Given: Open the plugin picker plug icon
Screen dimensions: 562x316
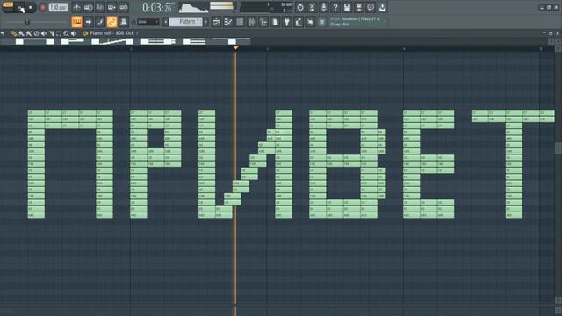Looking at the screenshot, I should click(x=287, y=22).
